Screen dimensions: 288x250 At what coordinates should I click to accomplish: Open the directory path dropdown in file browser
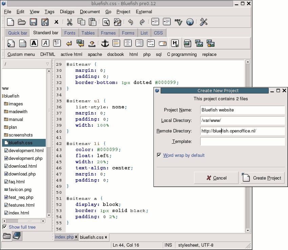point(47,64)
